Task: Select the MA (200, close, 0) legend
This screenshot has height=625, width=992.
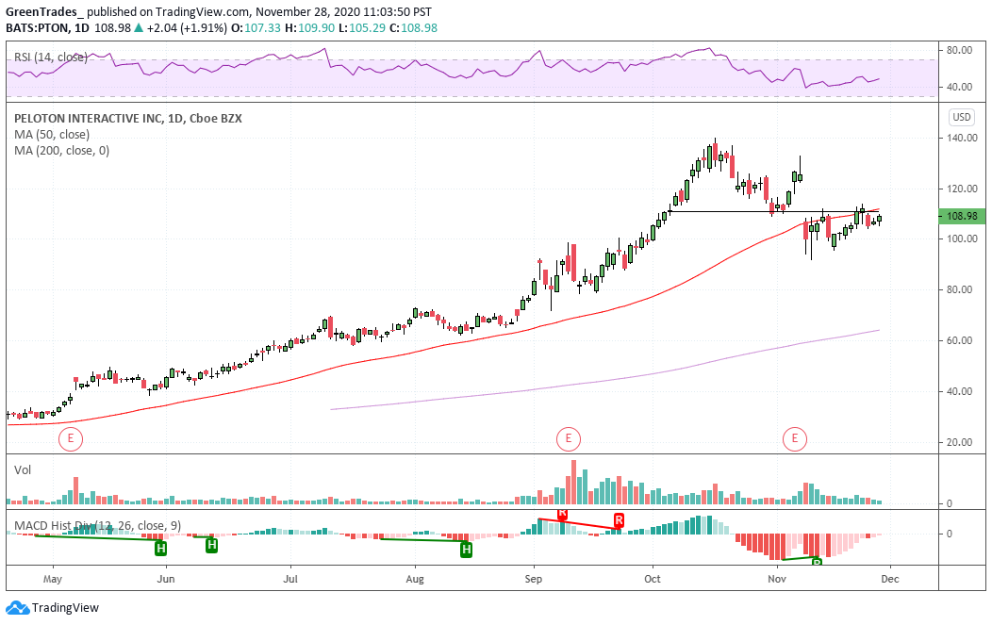Action: [x=61, y=151]
